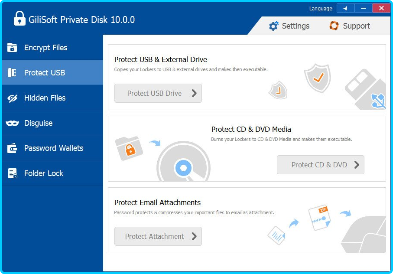This screenshot has width=393, height=274.
Task: Click the Protect Attachment button
Action: 158,236
